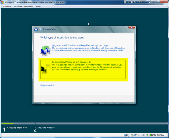Click the Upgrade option computer icon
This screenshot has height=138, width=169.
coord(46,51)
